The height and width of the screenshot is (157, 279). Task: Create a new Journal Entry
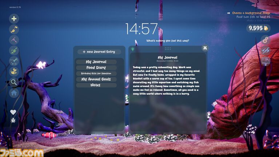coord(99,52)
